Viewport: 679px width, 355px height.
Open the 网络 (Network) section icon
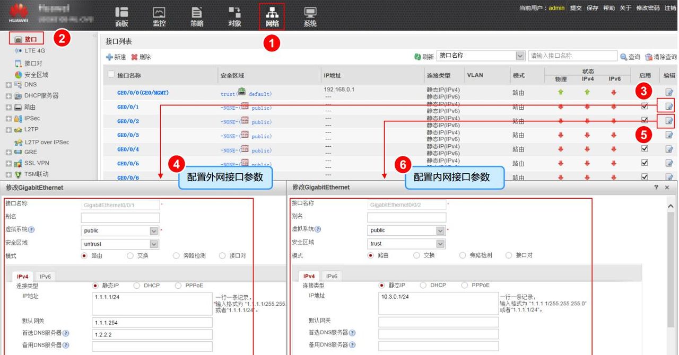pos(271,16)
